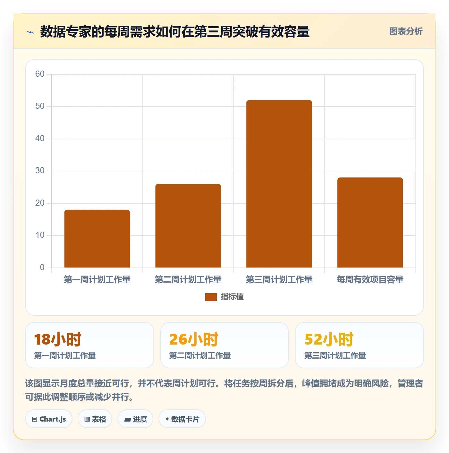This screenshot has height=453, width=449.
Task: Click the square icon in the Chart.js tag
Action: coord(35,419)
